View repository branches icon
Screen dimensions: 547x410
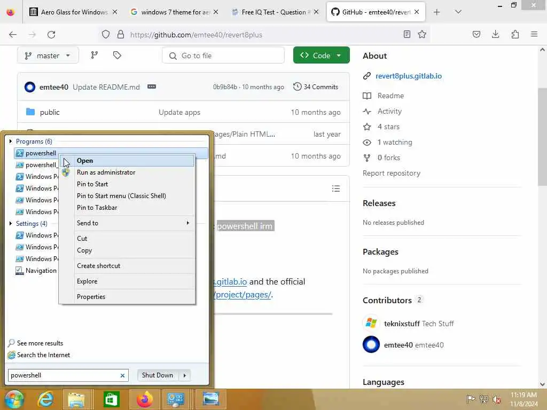[94, 55]
